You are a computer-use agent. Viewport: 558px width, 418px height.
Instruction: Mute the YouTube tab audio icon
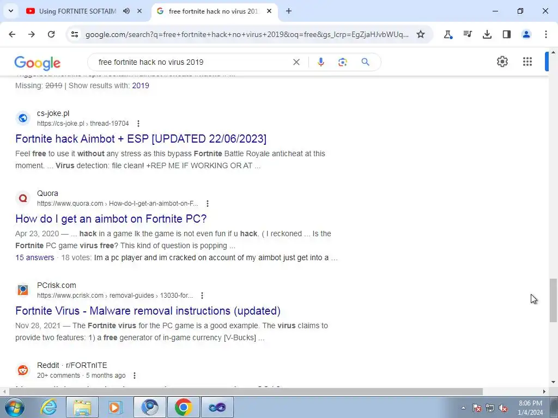pyautogui.click(x=126, y=11)
